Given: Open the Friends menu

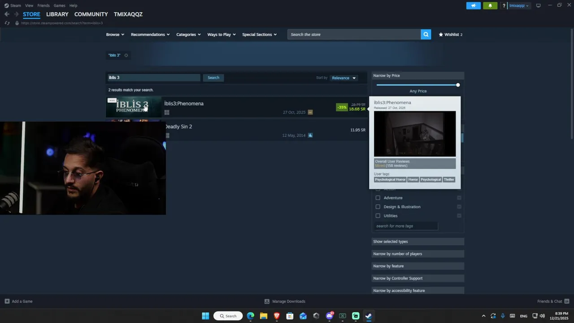Looking at the screenshot, I should (x=43, y=5).
